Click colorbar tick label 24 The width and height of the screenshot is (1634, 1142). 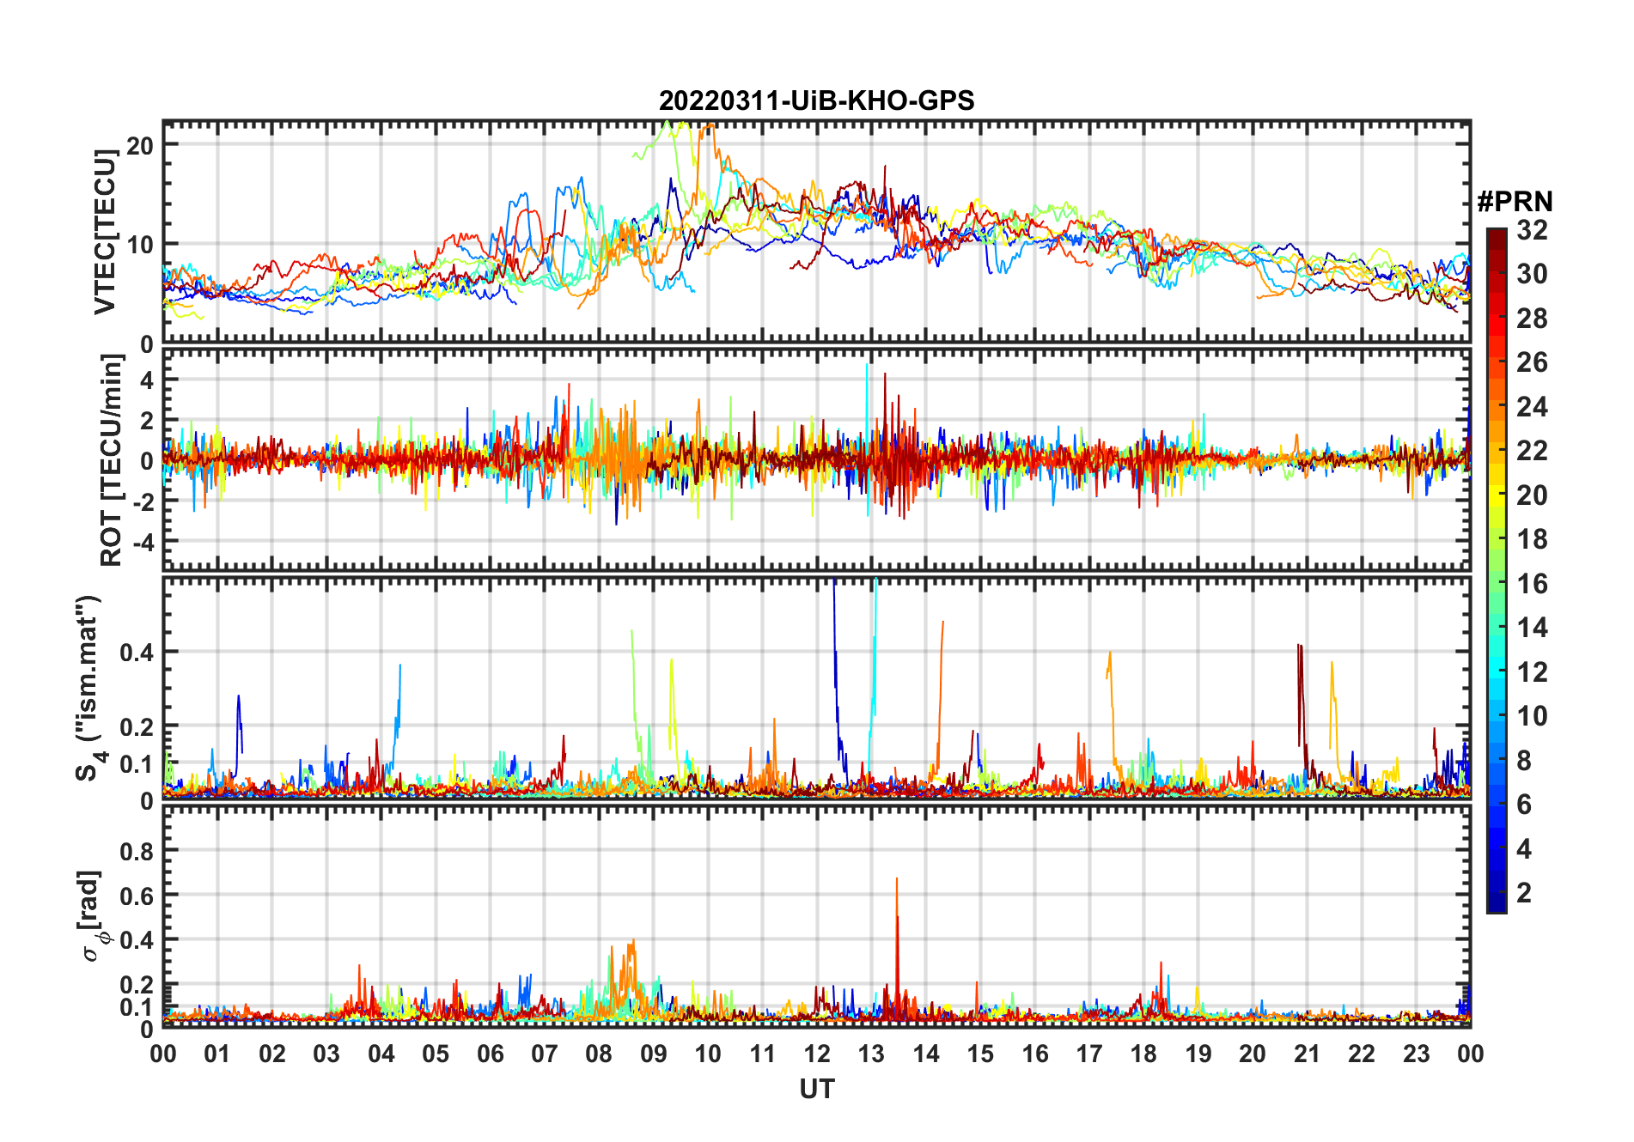1532,407
